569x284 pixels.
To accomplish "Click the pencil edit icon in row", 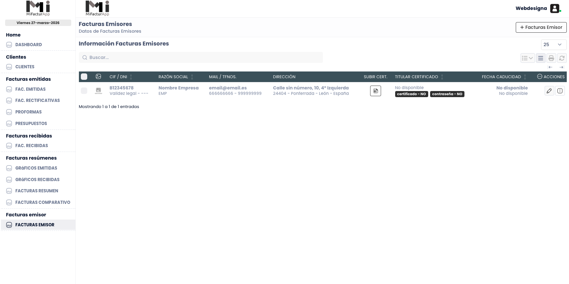I will coord(549,91).
